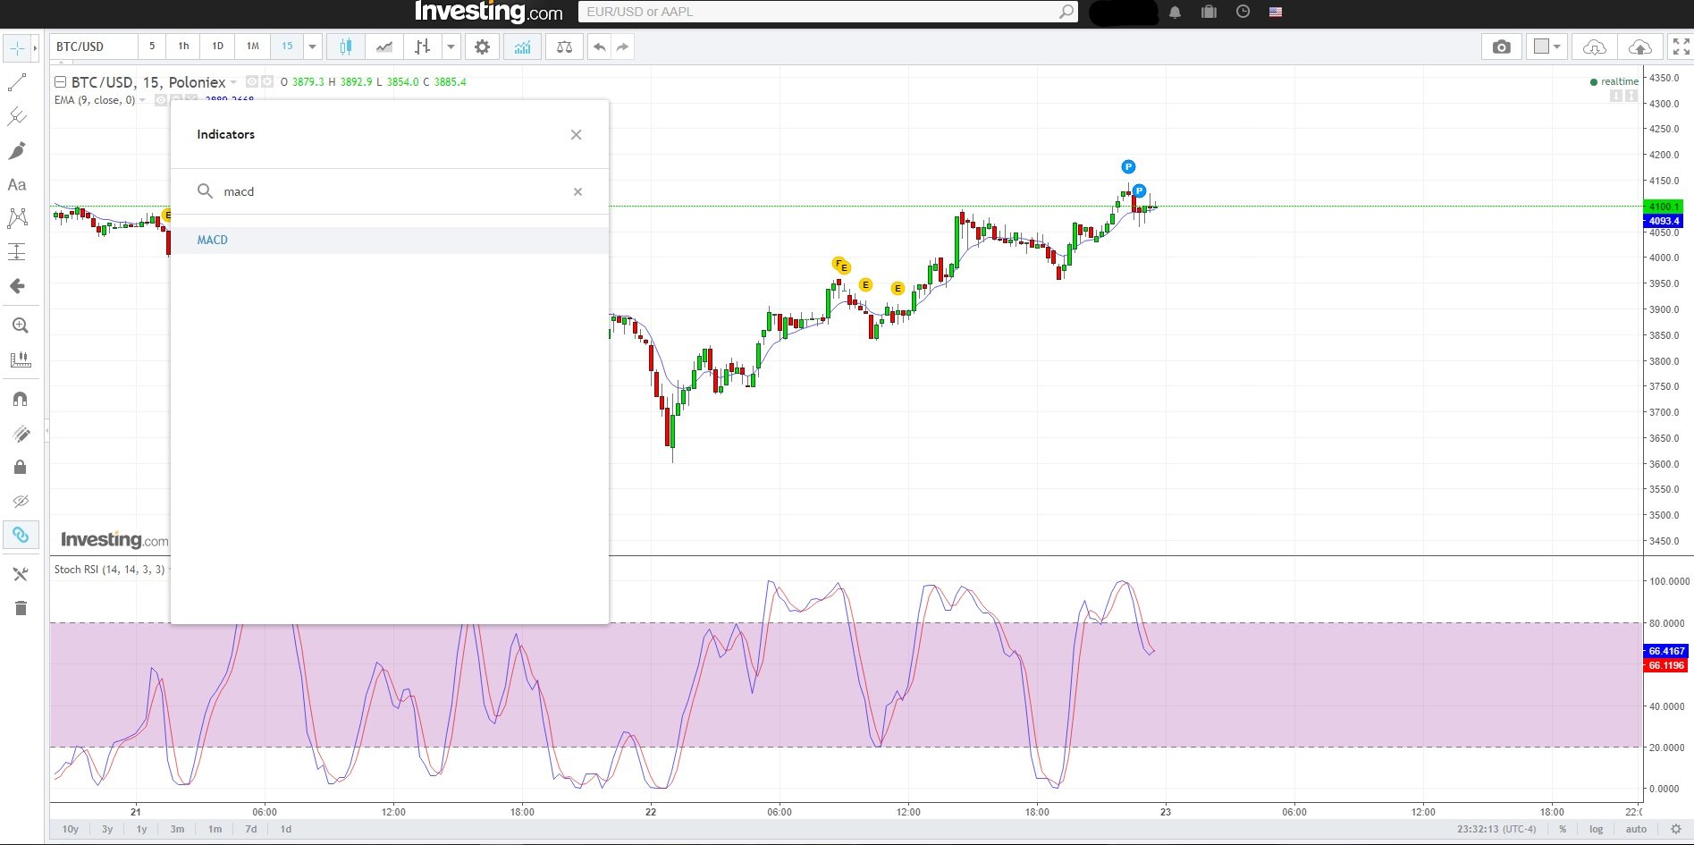Image resolution: width=1694 pixels, height=845 pixels.
Task: Select the MACD indicator result
Action: 390,240
